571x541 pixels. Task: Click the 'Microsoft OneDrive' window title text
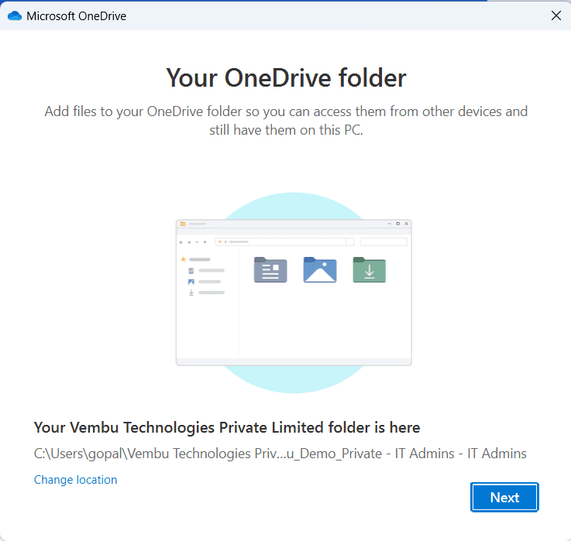coord(77,16)
